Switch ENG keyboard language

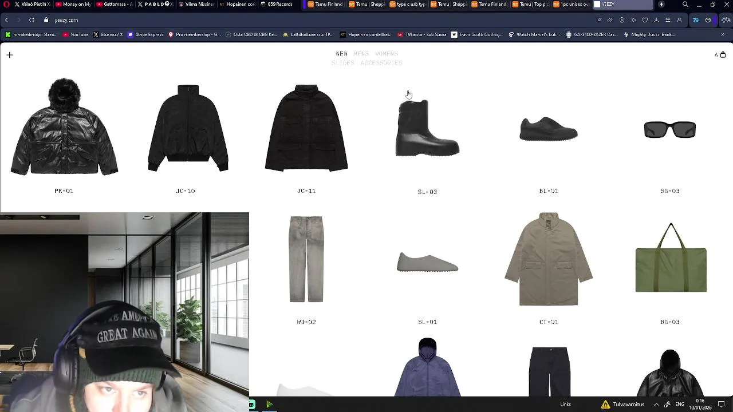pos(680,404)
